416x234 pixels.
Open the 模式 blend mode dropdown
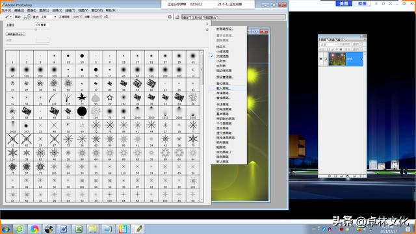(x=48, y=17)
